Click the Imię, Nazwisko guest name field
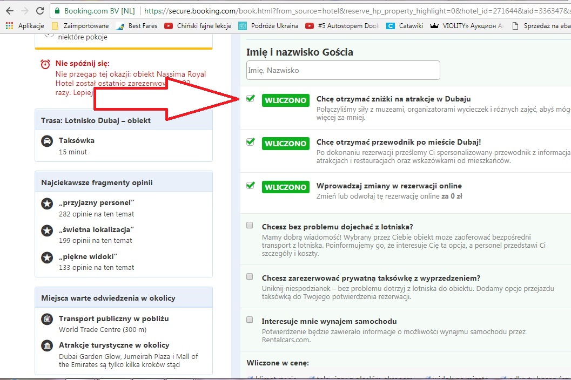Viewport: 571px width, 380px height. [343, 70]
